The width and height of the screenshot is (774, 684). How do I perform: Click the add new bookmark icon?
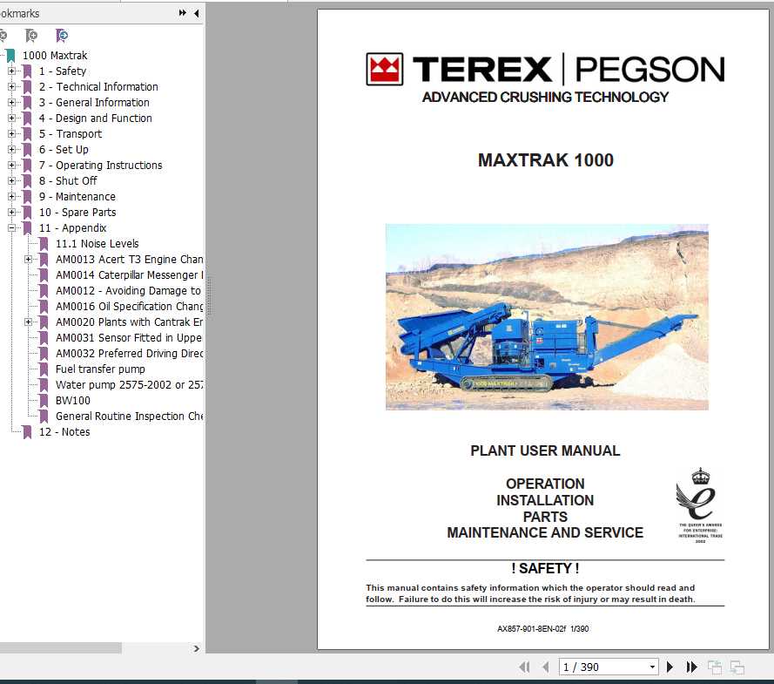point(32,36)
